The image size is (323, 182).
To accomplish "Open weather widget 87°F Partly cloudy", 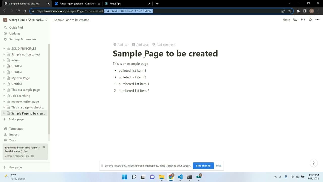I will click(15, 177).
